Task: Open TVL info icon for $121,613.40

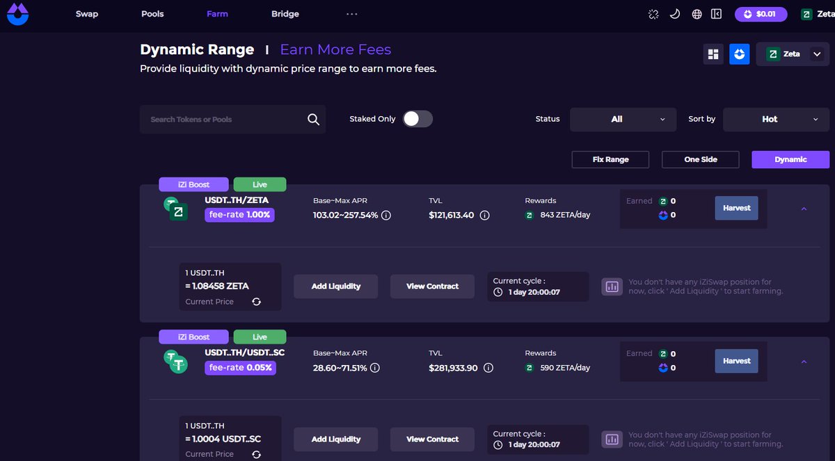Action: pos(485,216)
